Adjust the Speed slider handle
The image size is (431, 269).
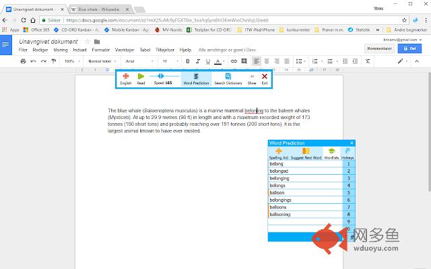(161, 76)
